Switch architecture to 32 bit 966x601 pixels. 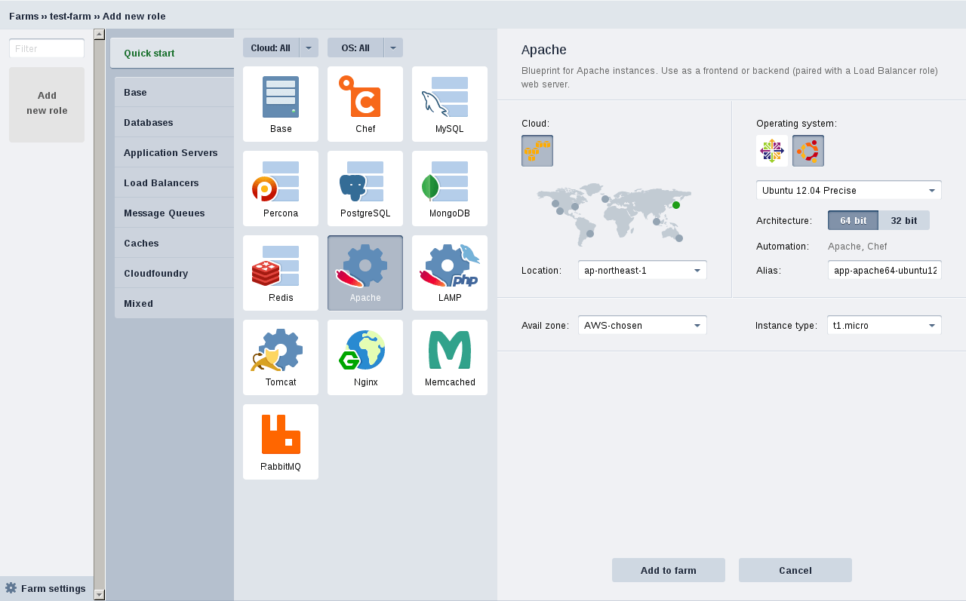coord(904,220)
